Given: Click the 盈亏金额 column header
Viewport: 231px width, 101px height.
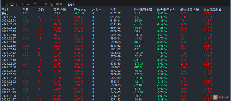Looking at the screenshot, I should [x=59, y=10].
